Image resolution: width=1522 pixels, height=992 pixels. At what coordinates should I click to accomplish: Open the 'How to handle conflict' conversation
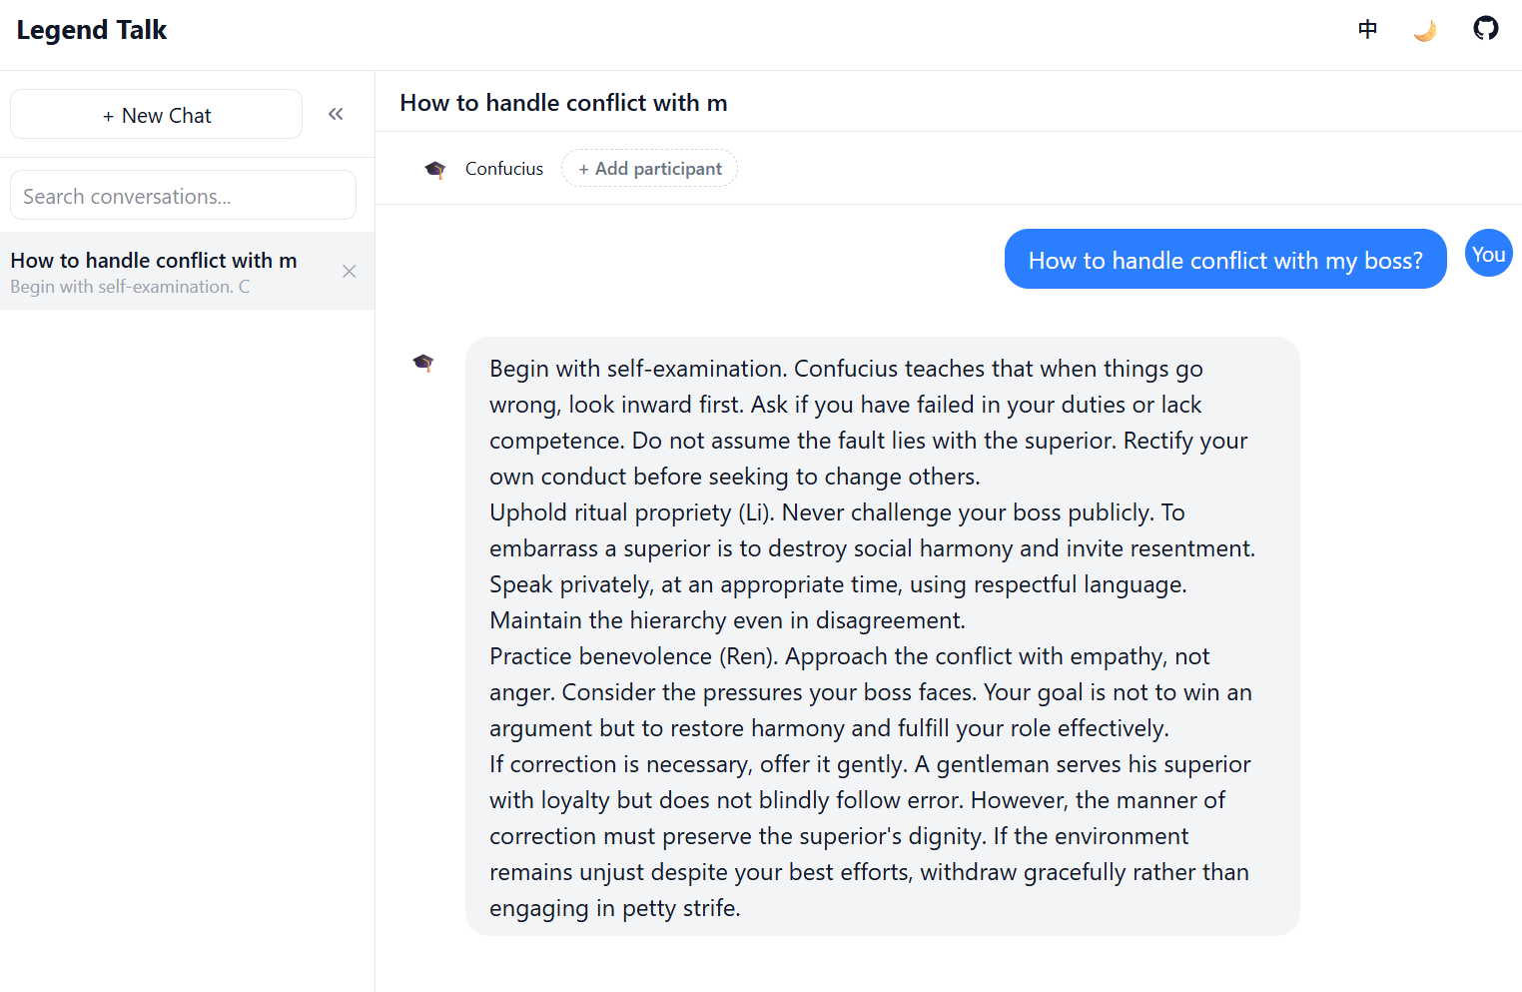point(154,261)
